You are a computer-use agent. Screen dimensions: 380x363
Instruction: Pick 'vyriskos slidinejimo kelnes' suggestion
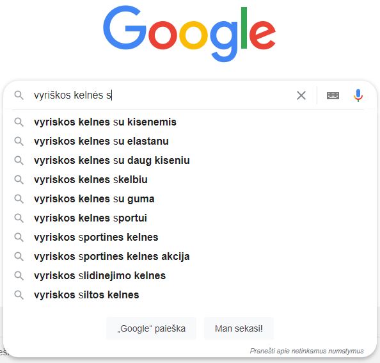click(x=188, y=276)
